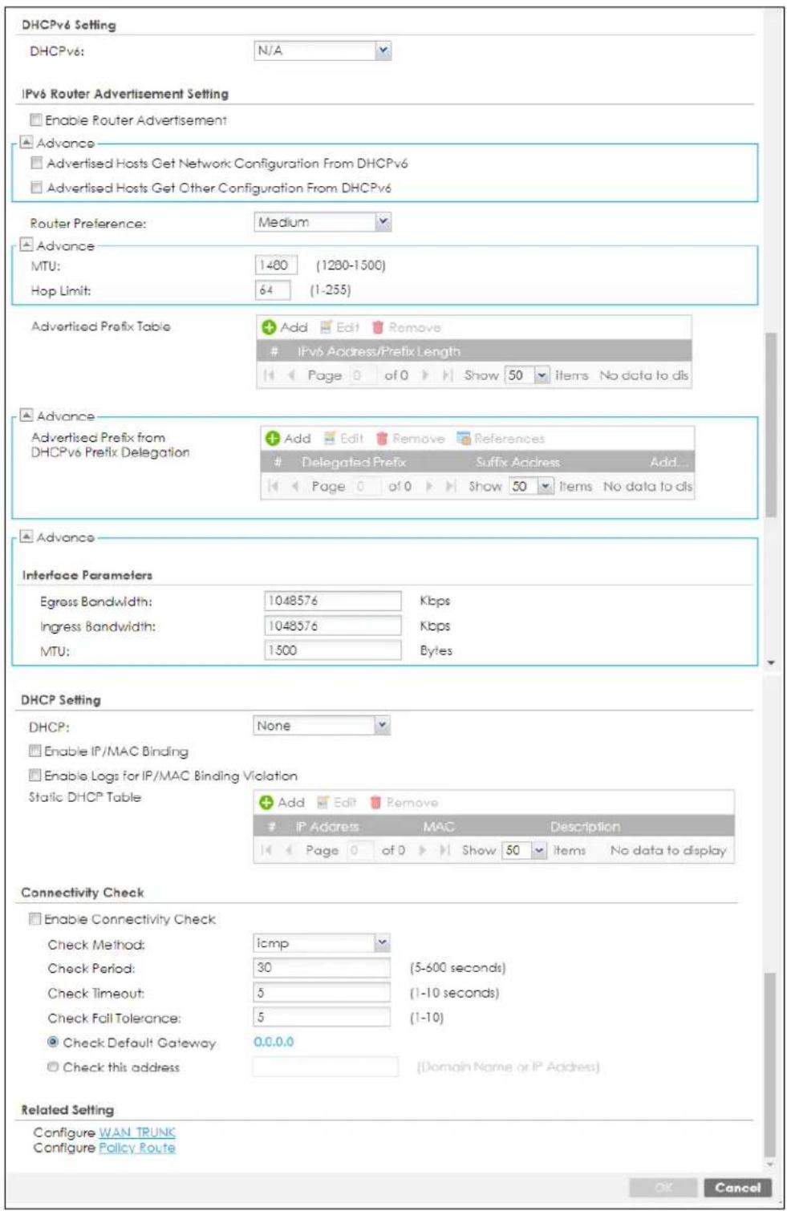Click Add in Static DHCP Table
This screenshot has height=1211, width=787.
(282, 803)
